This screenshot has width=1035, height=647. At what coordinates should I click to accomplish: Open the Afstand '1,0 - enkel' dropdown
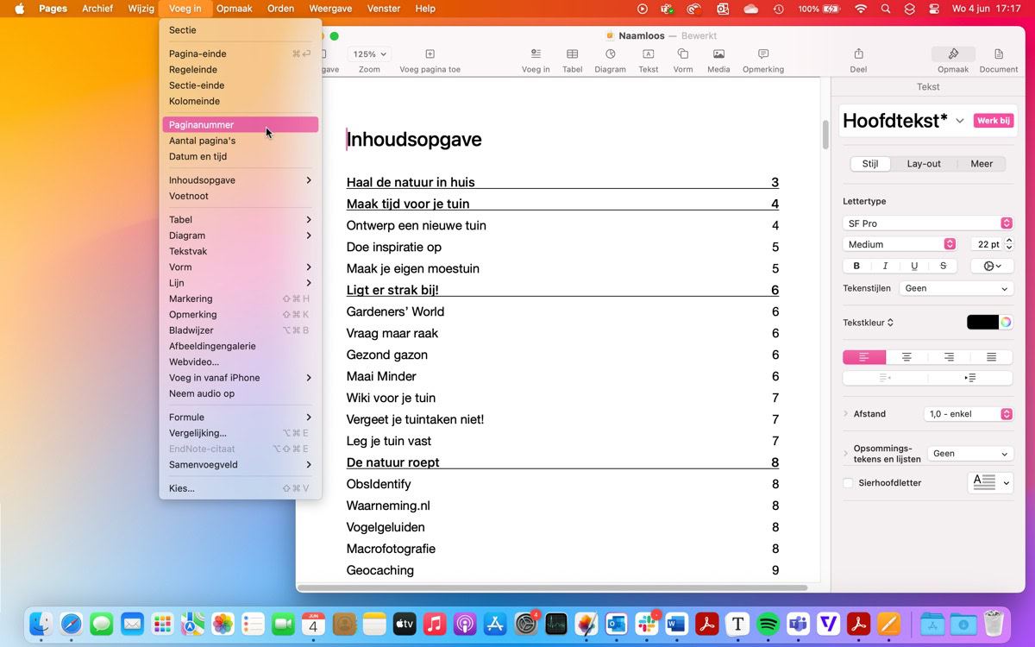click(x=968, y=413)
